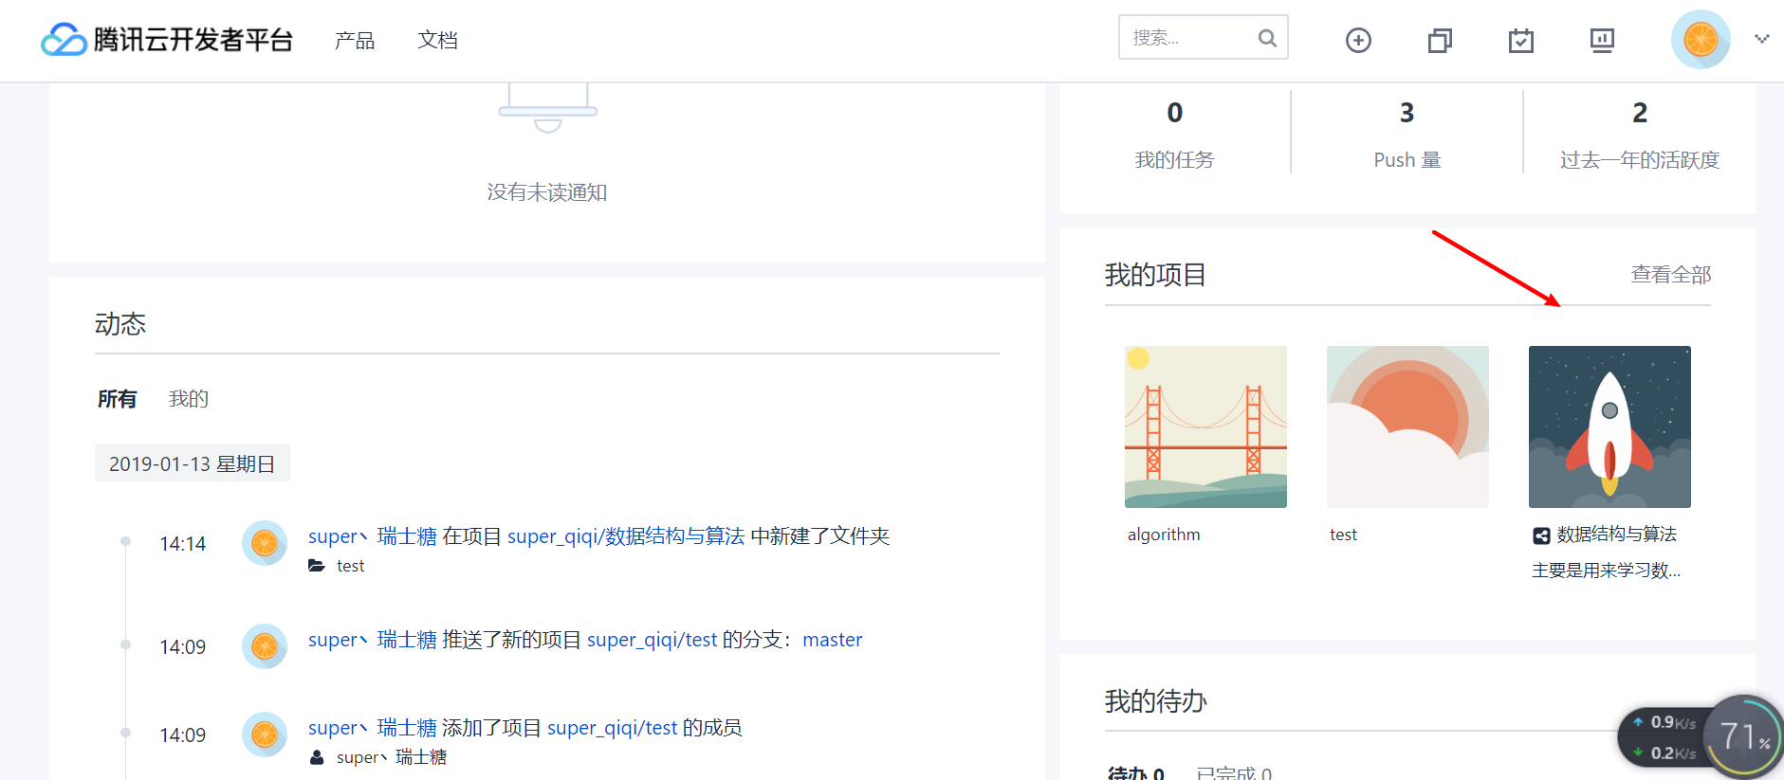Click user name link in 14:14 entry
Viewport: 1784px width, 780px height.
click(373, 536)
